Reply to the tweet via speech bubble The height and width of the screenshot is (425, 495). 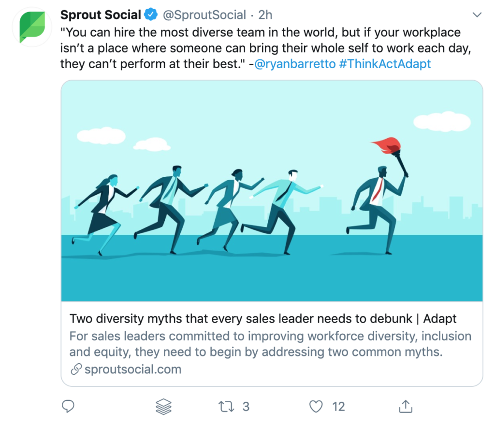[69, 407]
